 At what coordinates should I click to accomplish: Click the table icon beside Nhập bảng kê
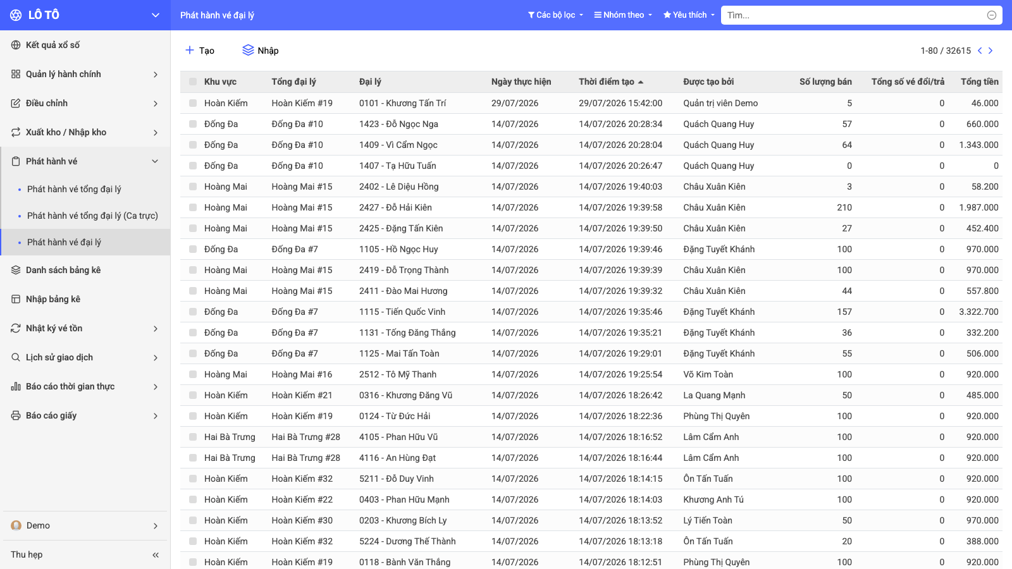click(x=16, y=299)
